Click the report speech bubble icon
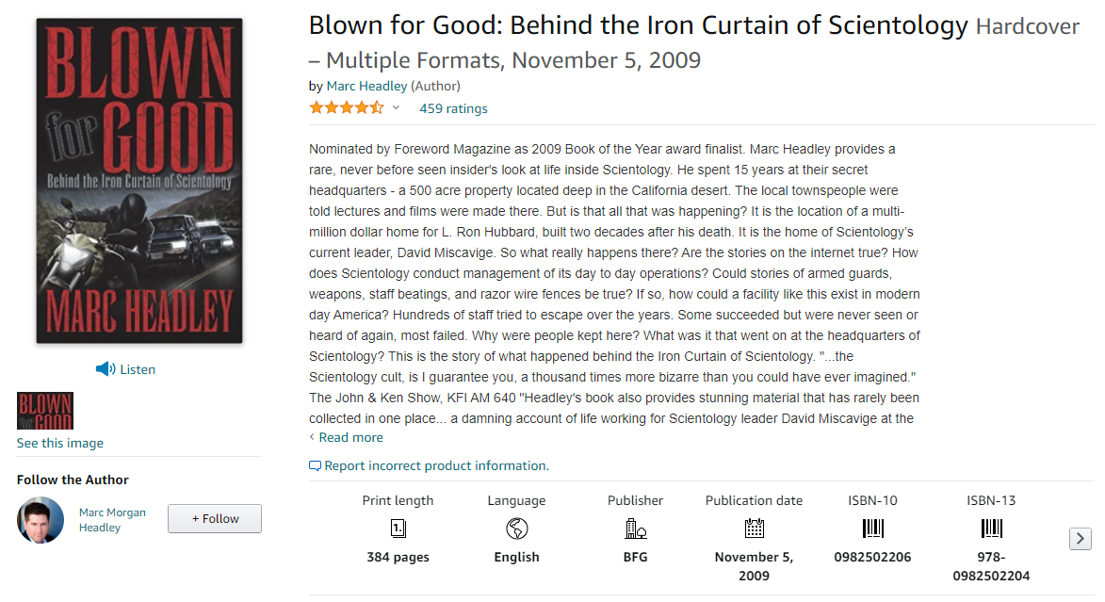The height and width of the screenshot is (602, 1105). click(315, 466)
